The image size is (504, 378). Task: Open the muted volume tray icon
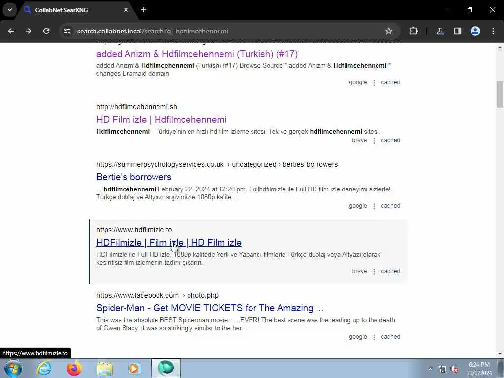pos(454,369)
